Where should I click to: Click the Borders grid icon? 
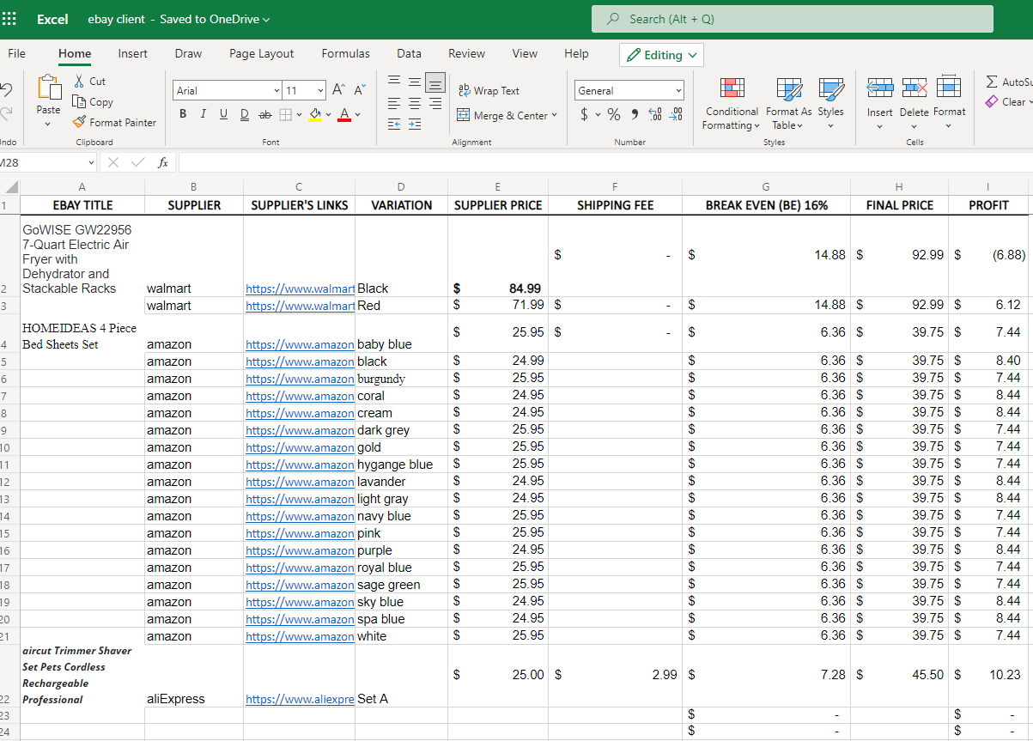click(x=286, y=114)
